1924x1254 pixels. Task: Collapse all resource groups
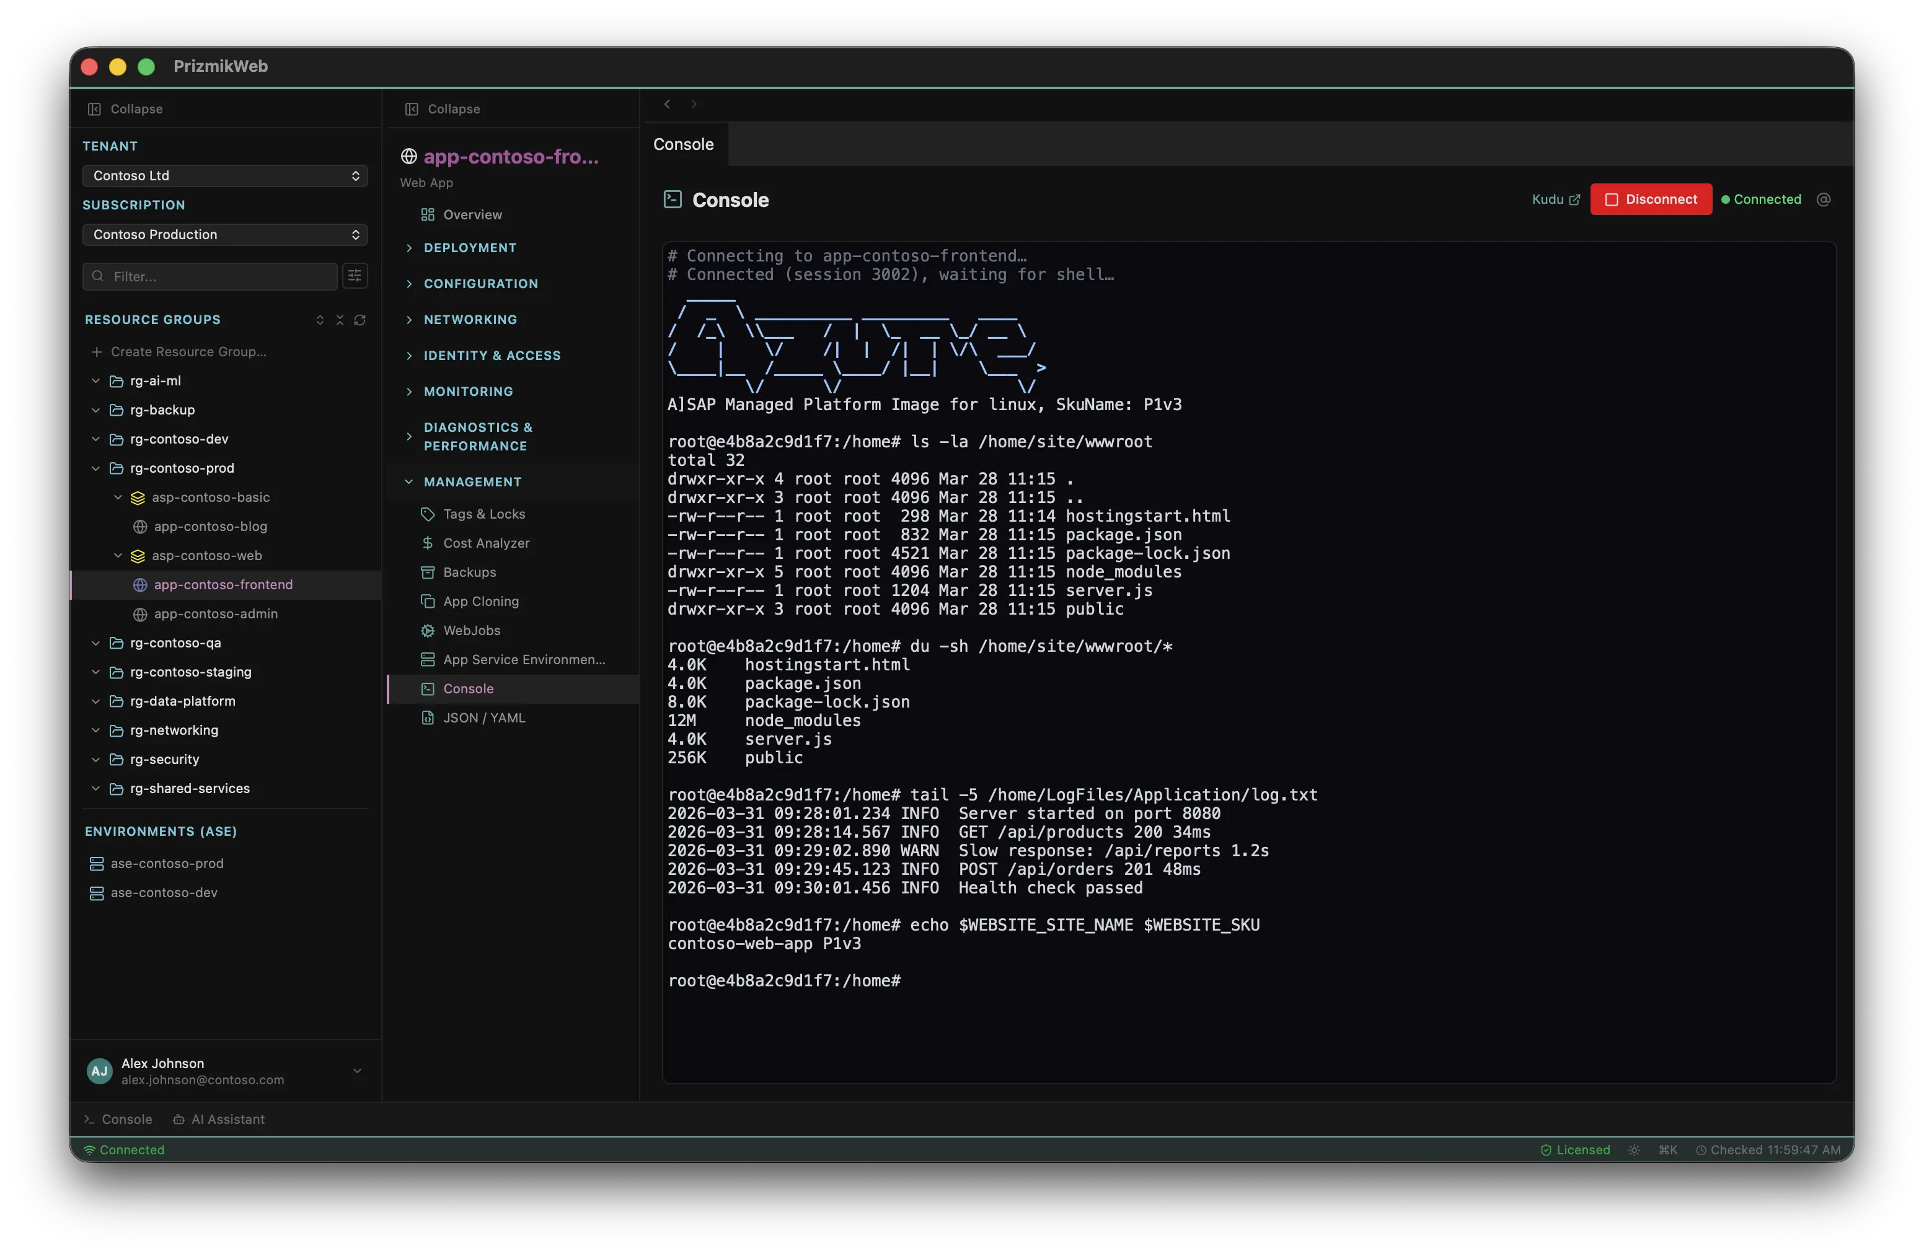[340, 320]
